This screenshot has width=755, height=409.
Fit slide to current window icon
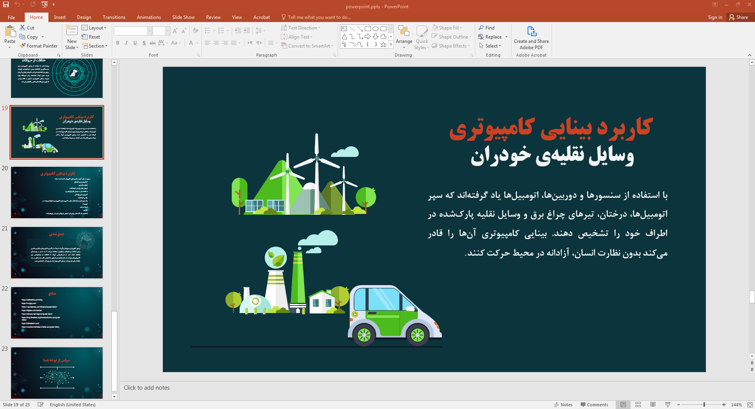(x=750, y=405)
